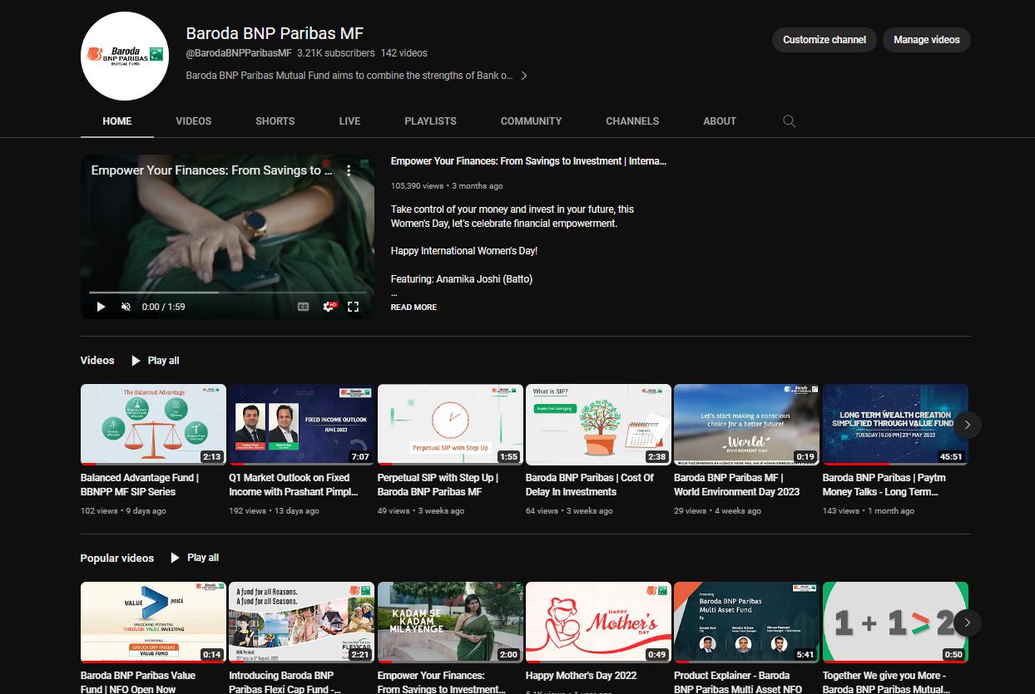Viewport: 1035px width, 694px height.
Task: Open the Multi Asset Fund explainer thumbnail
Action: (x=746, y=622)
